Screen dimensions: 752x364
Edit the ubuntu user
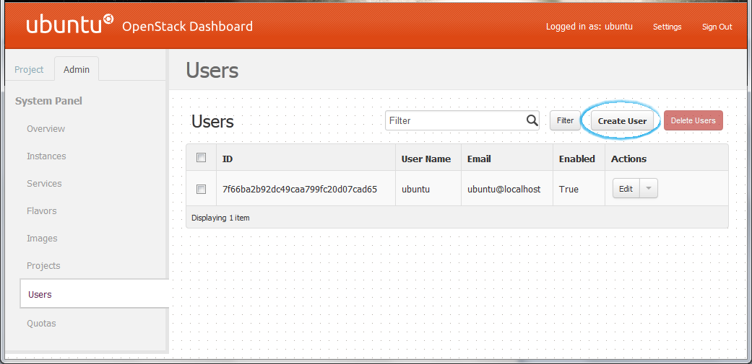point(626,188)
